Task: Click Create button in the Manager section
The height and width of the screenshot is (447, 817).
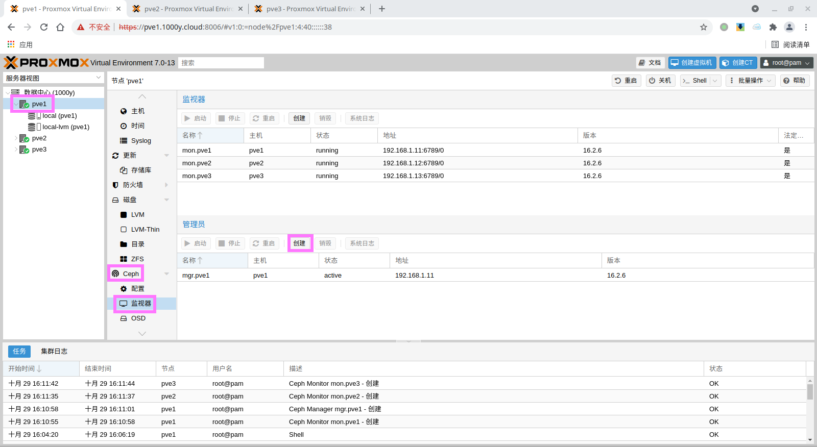Action: pos(299,243)
